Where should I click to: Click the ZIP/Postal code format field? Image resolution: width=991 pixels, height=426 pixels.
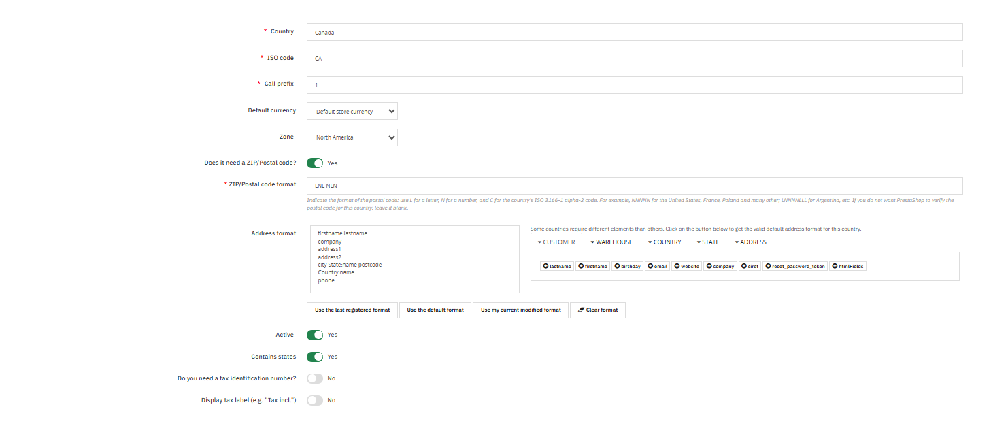[x=635, y=186]
